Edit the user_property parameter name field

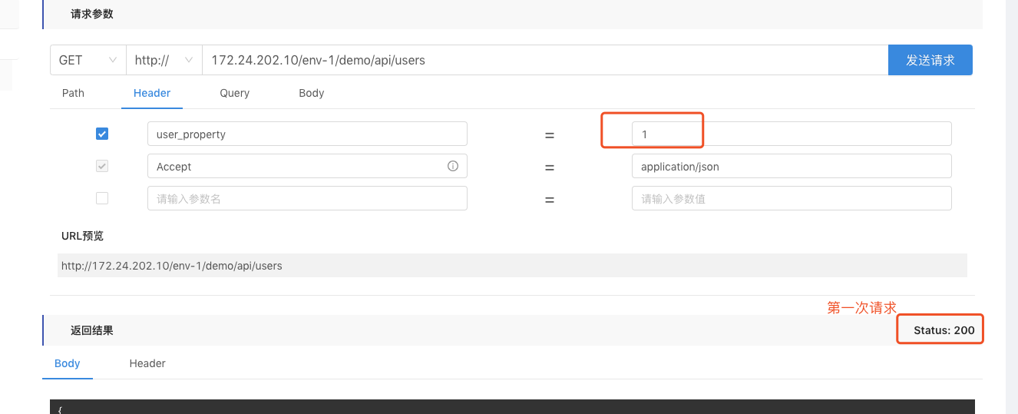point(307,134)
